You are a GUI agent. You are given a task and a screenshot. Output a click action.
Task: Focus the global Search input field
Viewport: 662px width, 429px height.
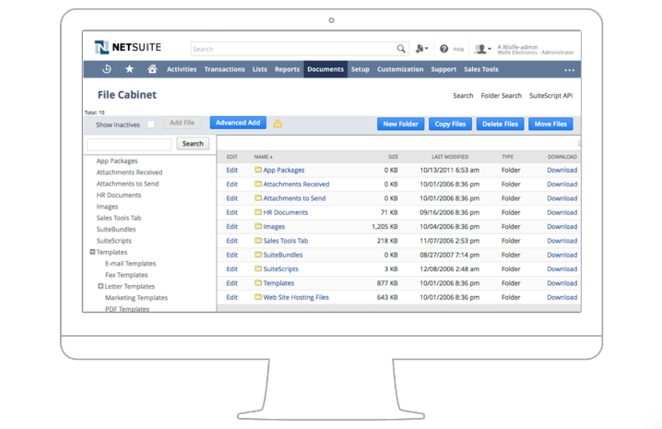(300, 49)
